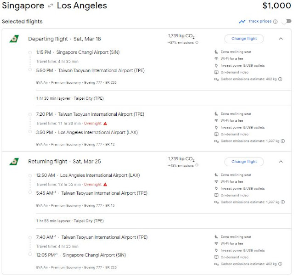294x277 pixels.
Task: Click Change flight for the returning flight
Action: tap(244, 162)
